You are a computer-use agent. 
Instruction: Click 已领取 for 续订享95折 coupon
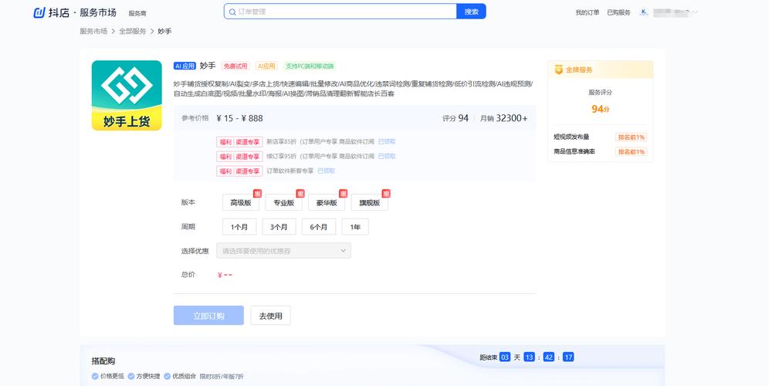[387, 156]
